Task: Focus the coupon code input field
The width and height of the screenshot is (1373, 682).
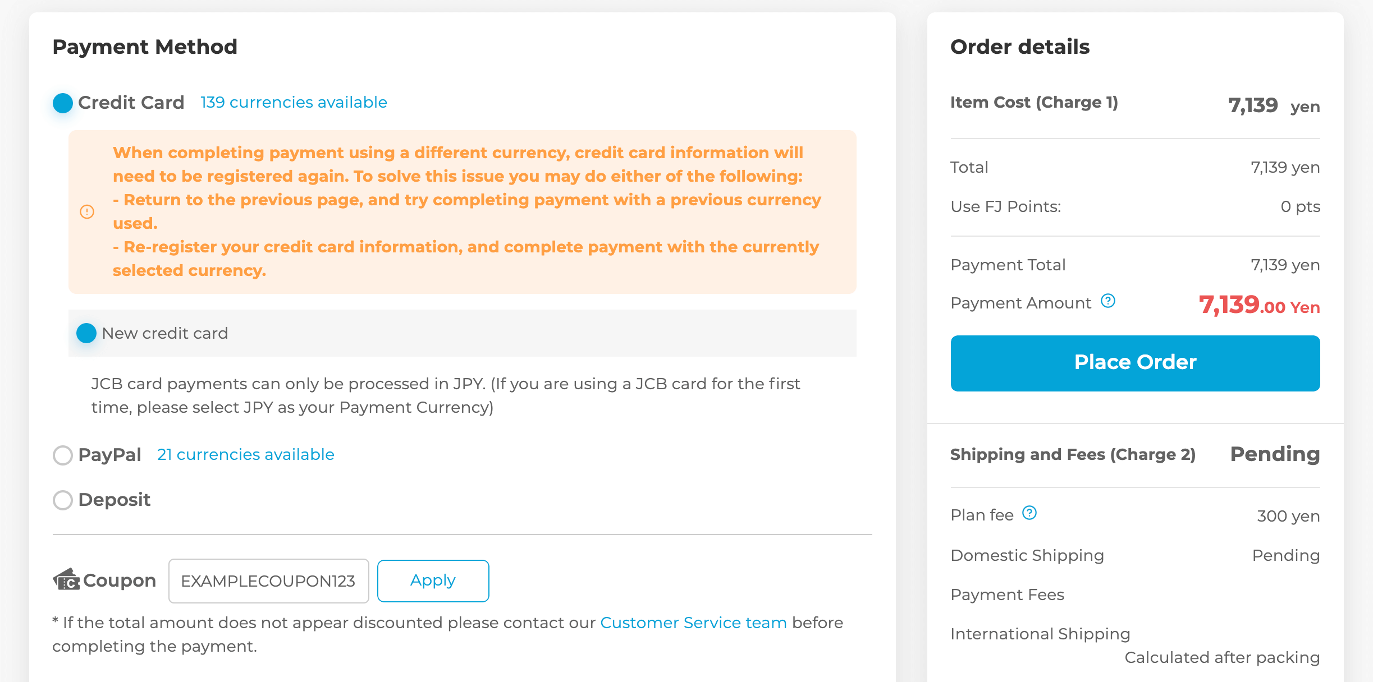Action: [x=268, y=580]
